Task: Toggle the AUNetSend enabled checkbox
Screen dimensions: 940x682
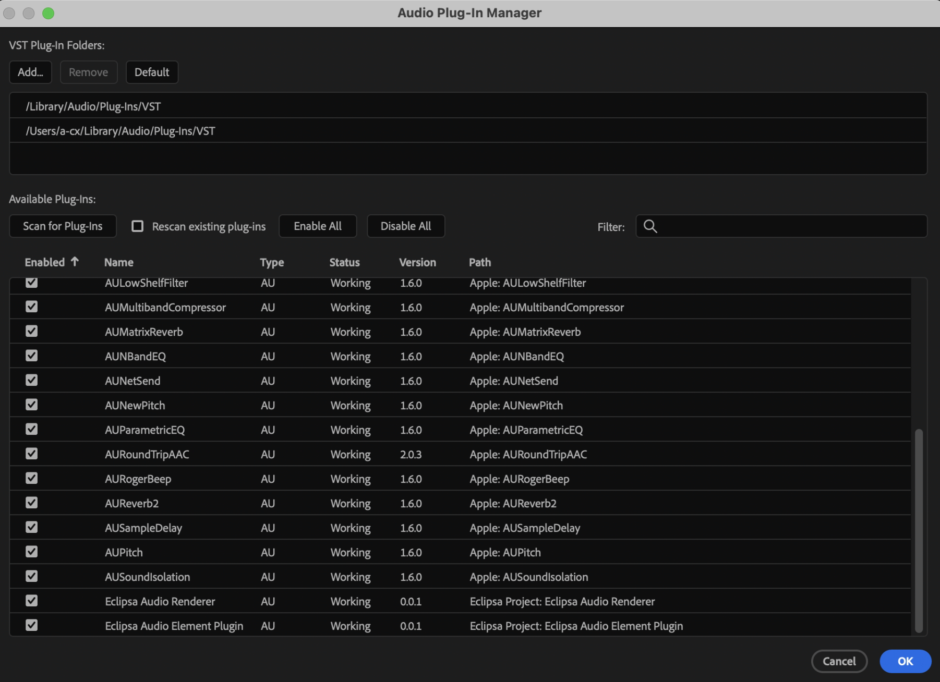Action: (x=32, y=381)
